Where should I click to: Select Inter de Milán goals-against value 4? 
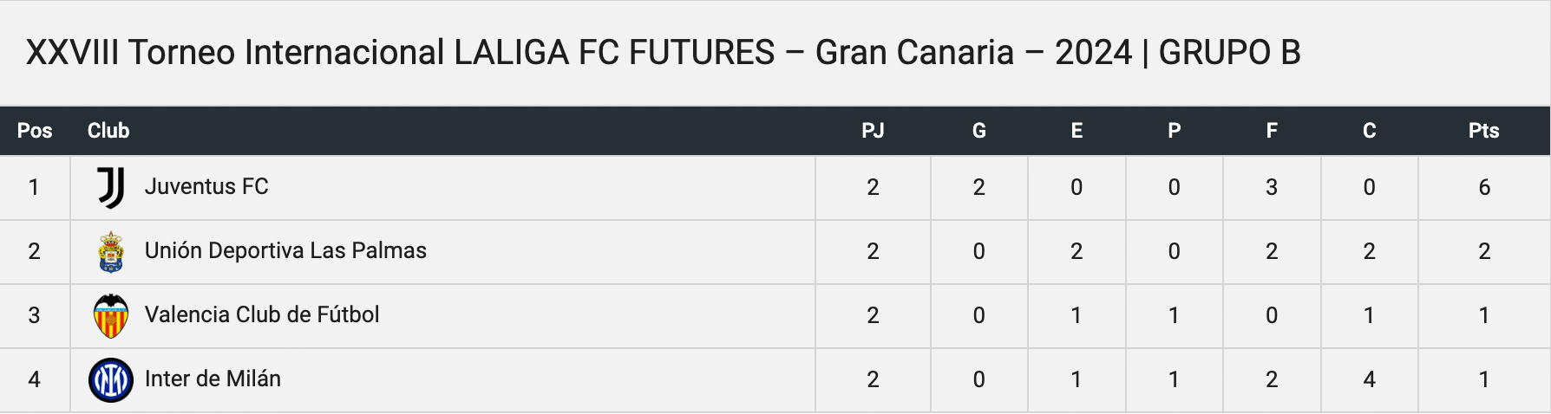(1369, 379)
